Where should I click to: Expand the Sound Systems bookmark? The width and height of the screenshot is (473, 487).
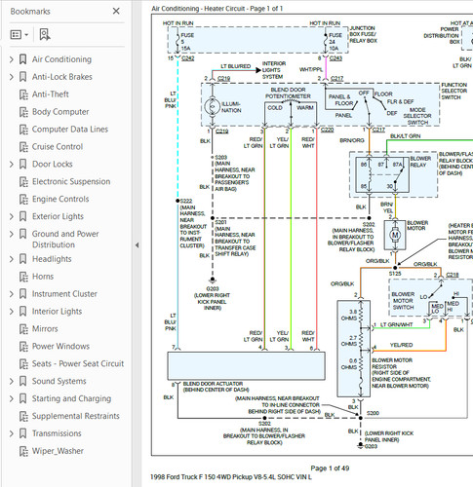pyautogui.click(x=12, y=381)
